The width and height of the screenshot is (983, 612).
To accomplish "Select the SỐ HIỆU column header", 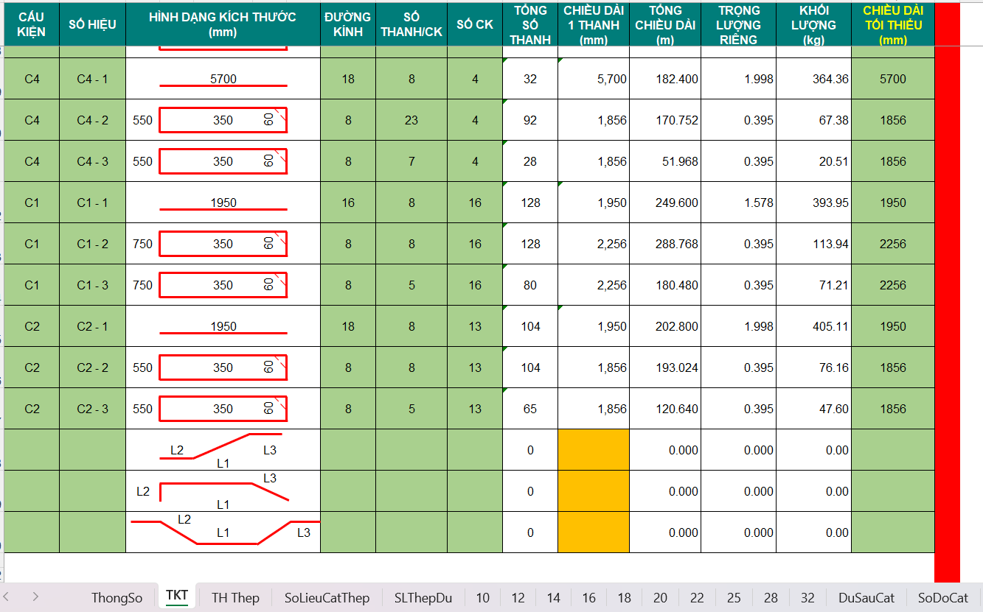I will tap(92, 24).
